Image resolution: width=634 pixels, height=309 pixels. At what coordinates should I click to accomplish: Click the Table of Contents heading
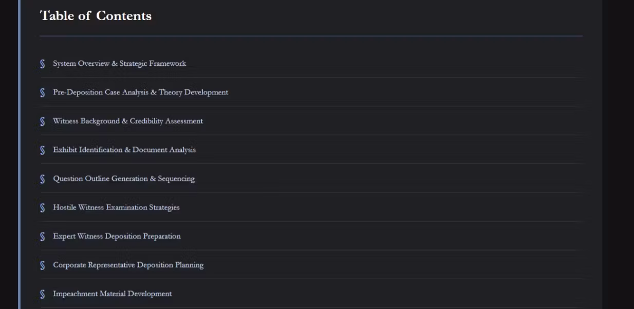pos(96,16)
